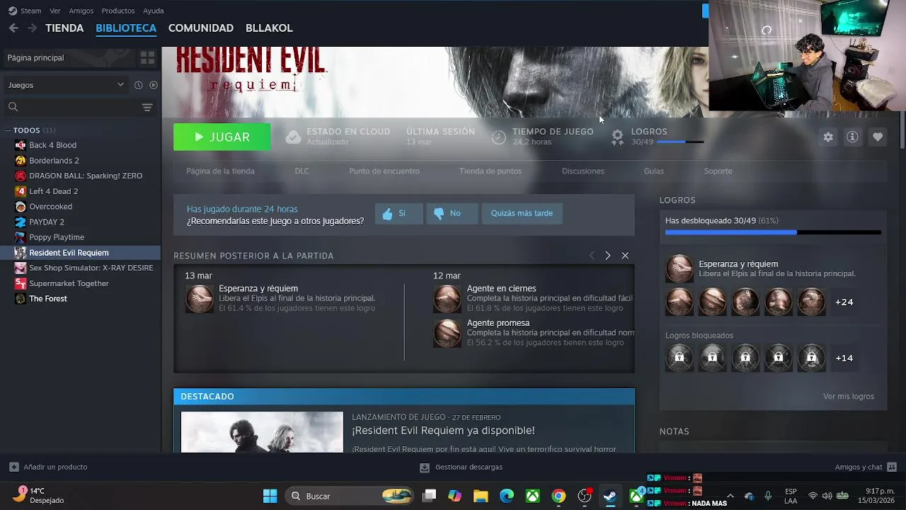The image size is (906, 510).
Task: Click the Gestionar descargas icon
Action: pos(425,467)
